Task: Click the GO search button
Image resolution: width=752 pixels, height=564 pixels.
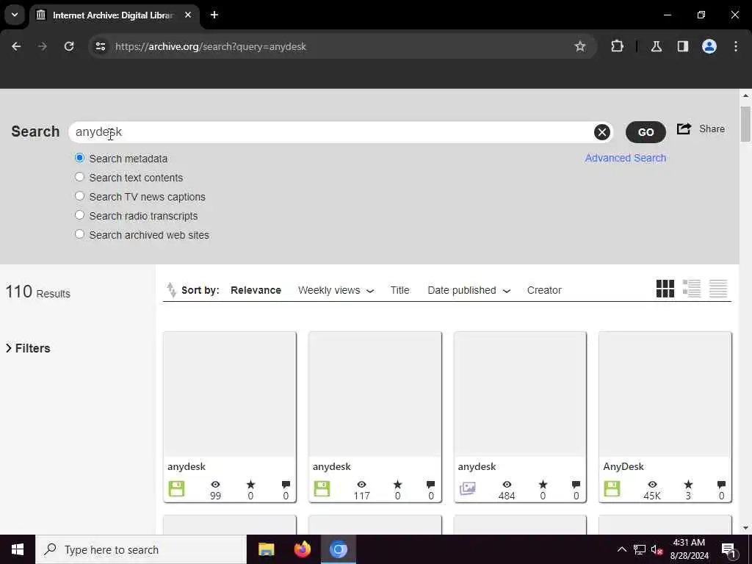Action: pos(646,132)
